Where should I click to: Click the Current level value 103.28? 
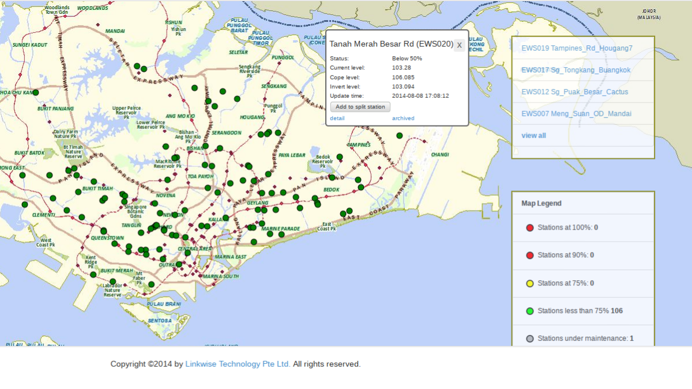(401, 68)
